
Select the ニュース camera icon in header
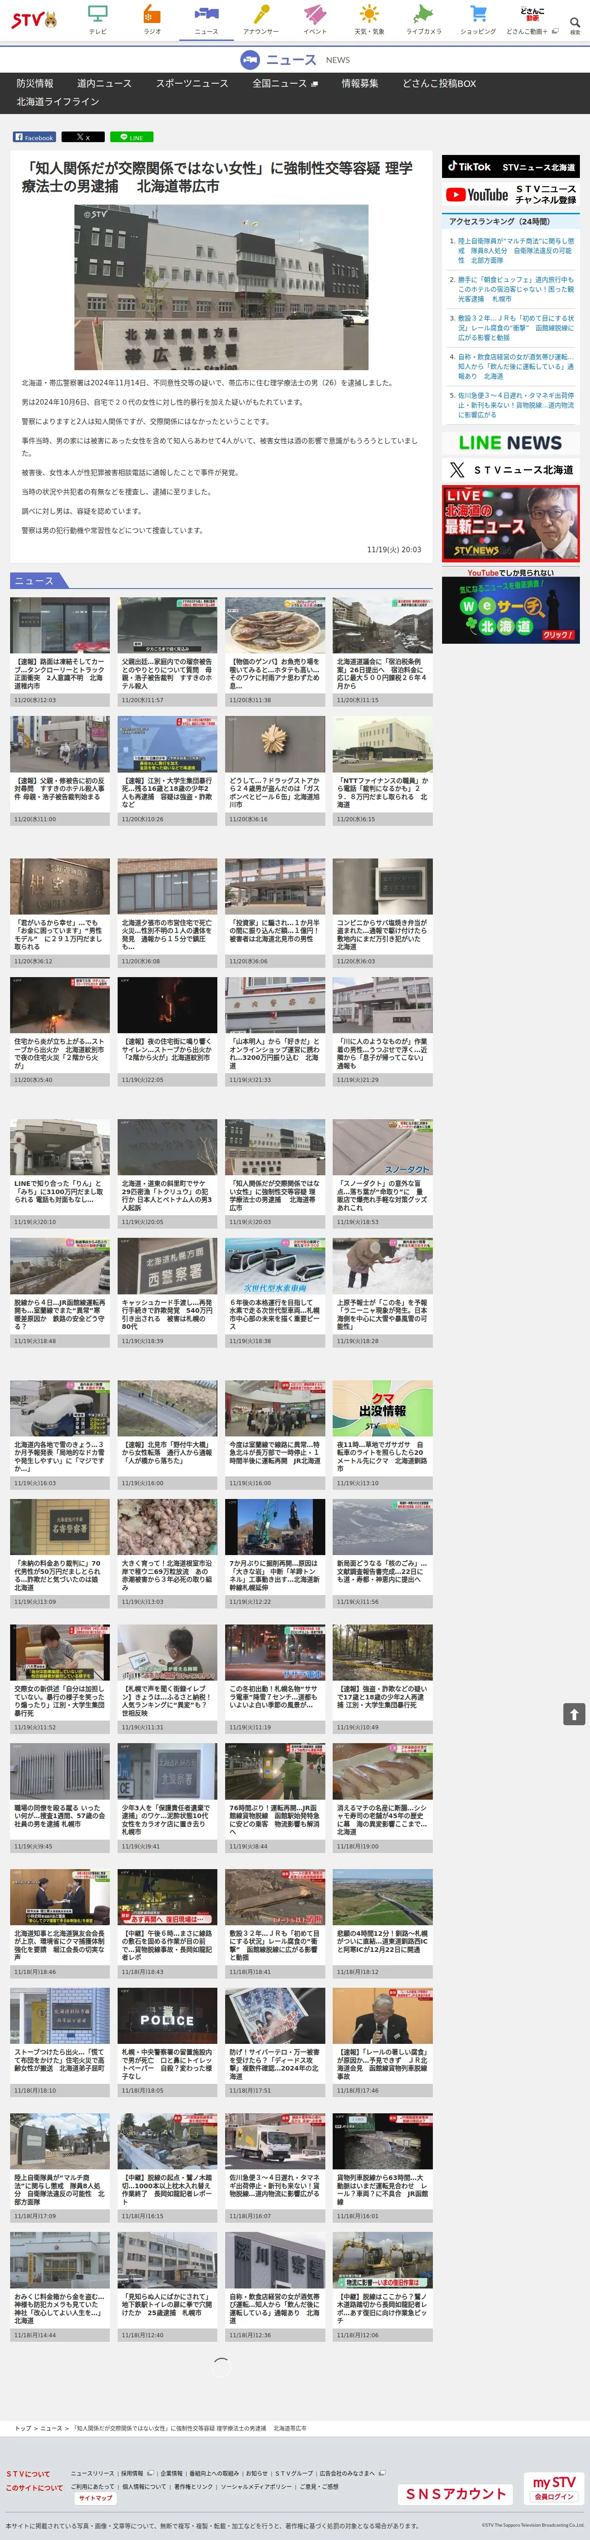(206, 20)
